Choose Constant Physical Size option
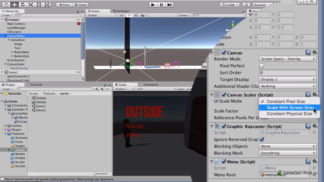The height and width of the screenshot is (182, 324). click(x=290, y=114)
